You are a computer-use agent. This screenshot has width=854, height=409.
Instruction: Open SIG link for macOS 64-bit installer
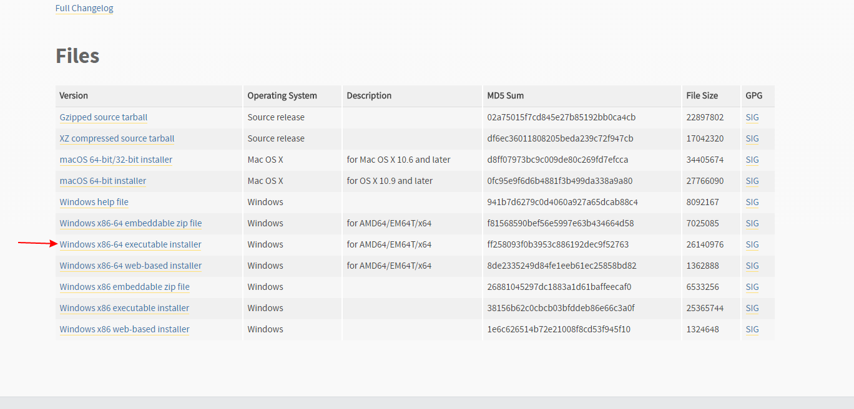752,181
